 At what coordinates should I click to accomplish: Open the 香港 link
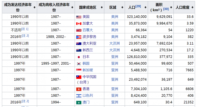86,89
